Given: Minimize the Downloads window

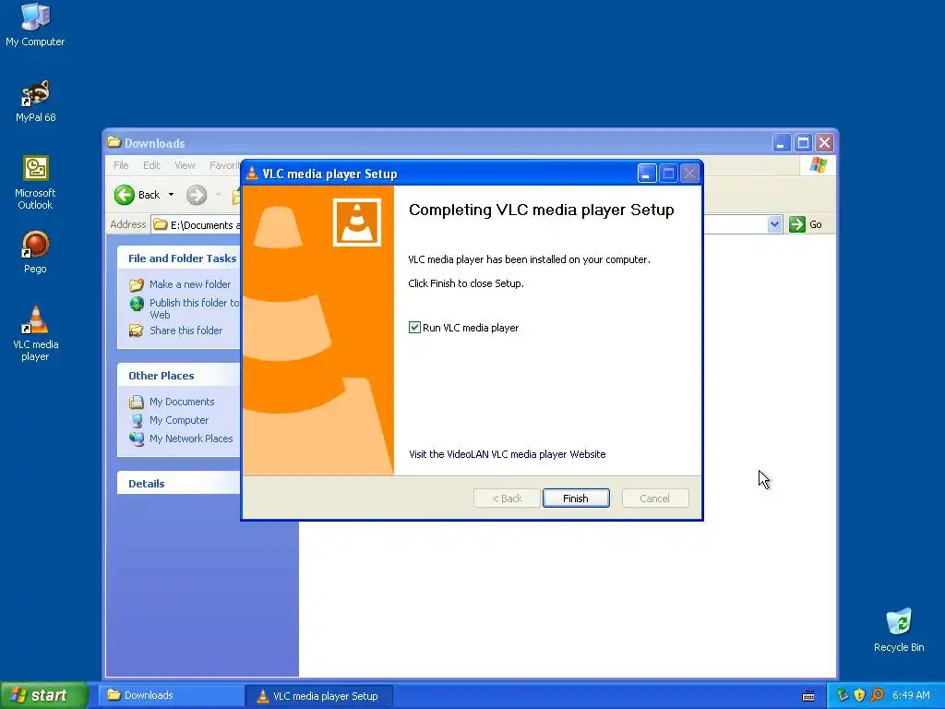Looking at the screenshot, I should 781,143.
